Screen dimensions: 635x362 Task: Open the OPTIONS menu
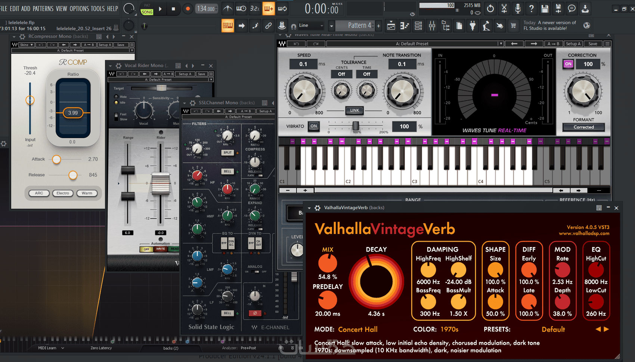tap(79, 8)
